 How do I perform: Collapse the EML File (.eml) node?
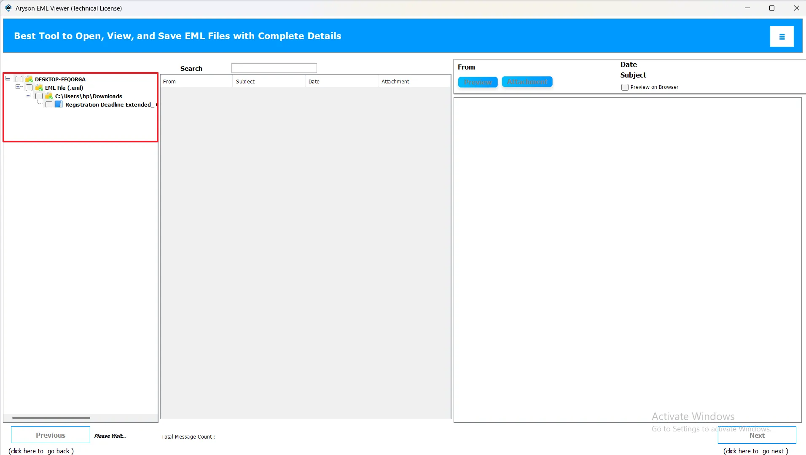click(x=18, y=87)
